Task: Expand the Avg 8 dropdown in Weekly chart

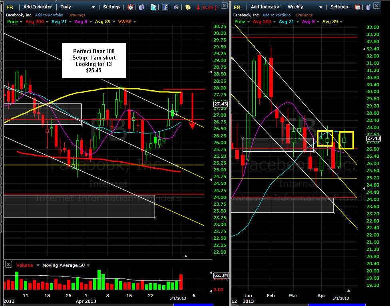Action: [x=318, y=22]
